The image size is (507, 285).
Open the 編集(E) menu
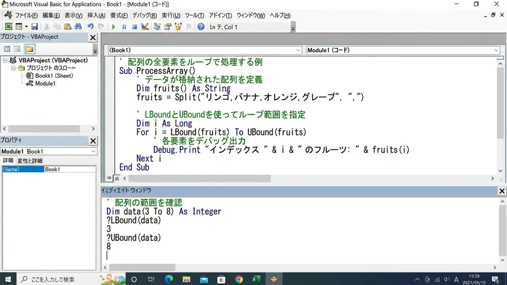pyautogui.click(x=51, y=15)
